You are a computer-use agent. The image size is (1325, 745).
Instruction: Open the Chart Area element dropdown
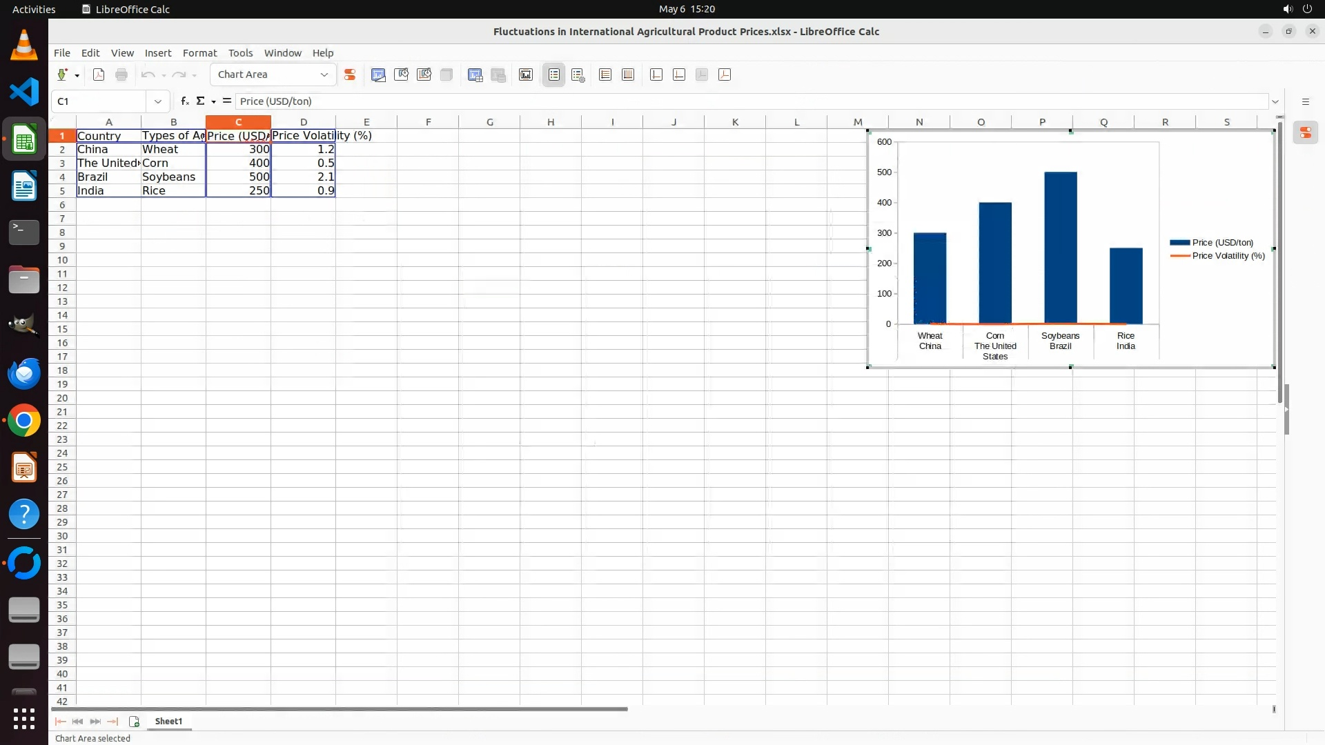point(324,74)
